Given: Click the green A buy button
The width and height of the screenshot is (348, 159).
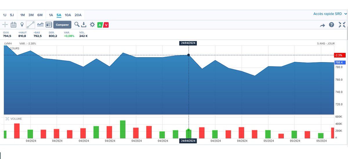Looking at the screenshot, I should pos(100,25).
